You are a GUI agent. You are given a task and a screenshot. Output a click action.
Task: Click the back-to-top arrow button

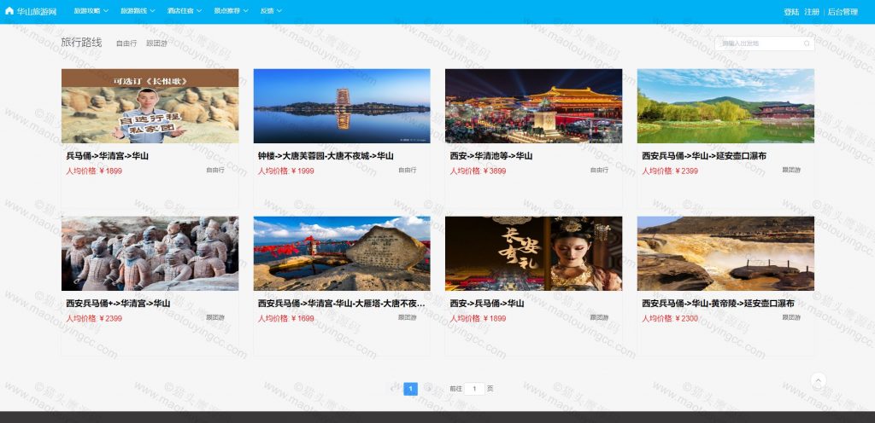[818, 380]
